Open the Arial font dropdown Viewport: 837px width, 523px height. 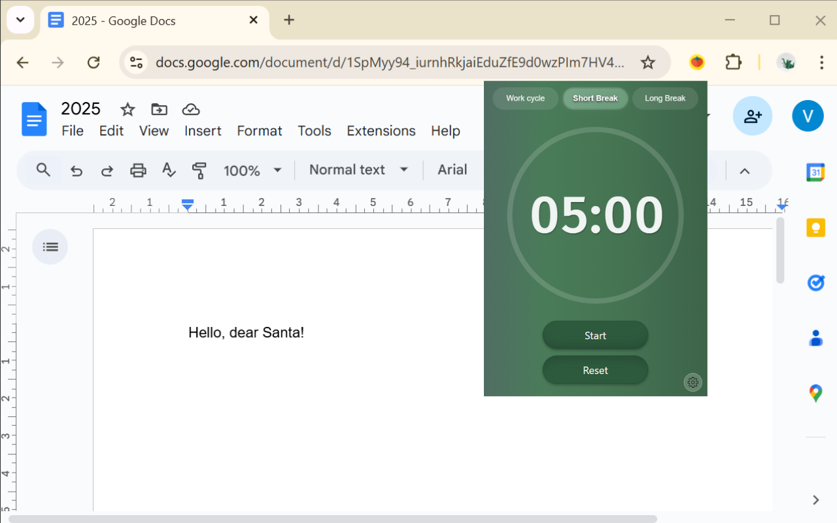tap(453, 170)
